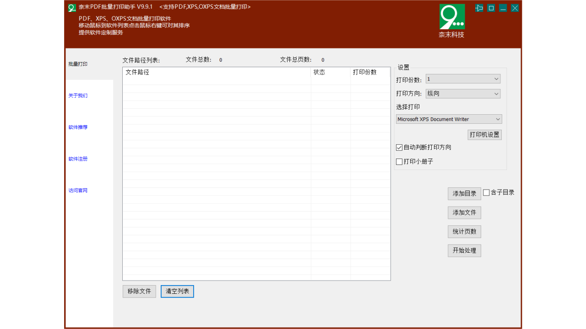The width and height of the screenshot is (586, 329).
Task: Click the 文件路径 column header
Action: tap(217, 72)
